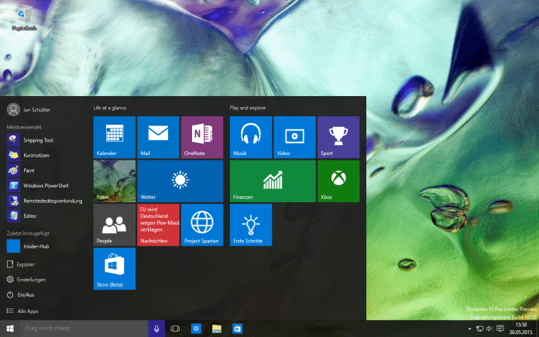Image resolution: width=539 pixels, height=337 pixels.
Task: Open the Finanzen chart tile
Action: [272, 181]
